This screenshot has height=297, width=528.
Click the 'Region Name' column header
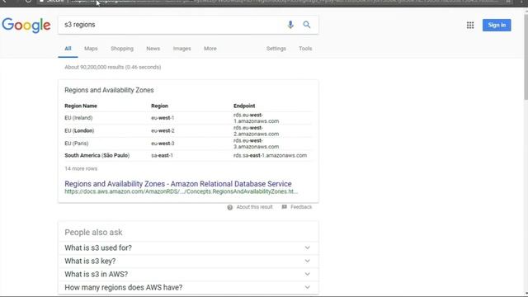(x=81, y=106)
